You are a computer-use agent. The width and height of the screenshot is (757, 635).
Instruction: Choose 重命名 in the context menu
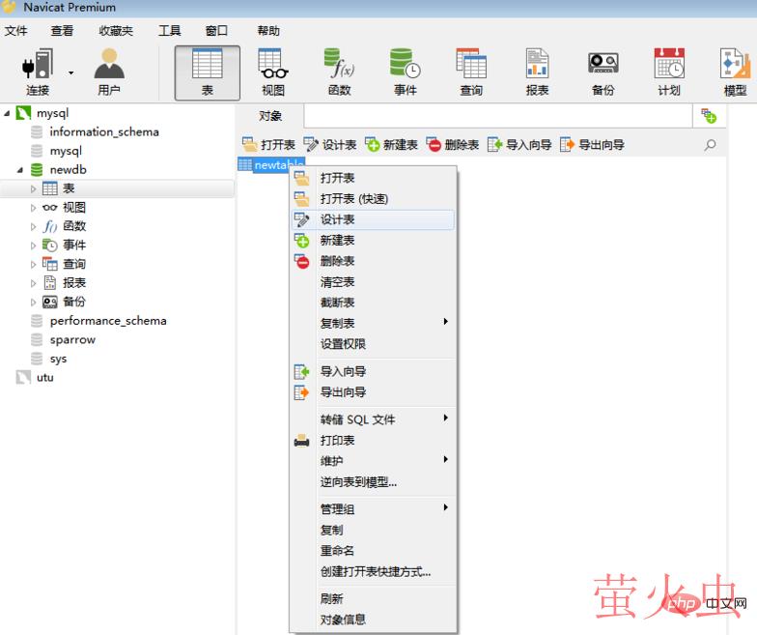pyautogui.click(x=373, y=551)
